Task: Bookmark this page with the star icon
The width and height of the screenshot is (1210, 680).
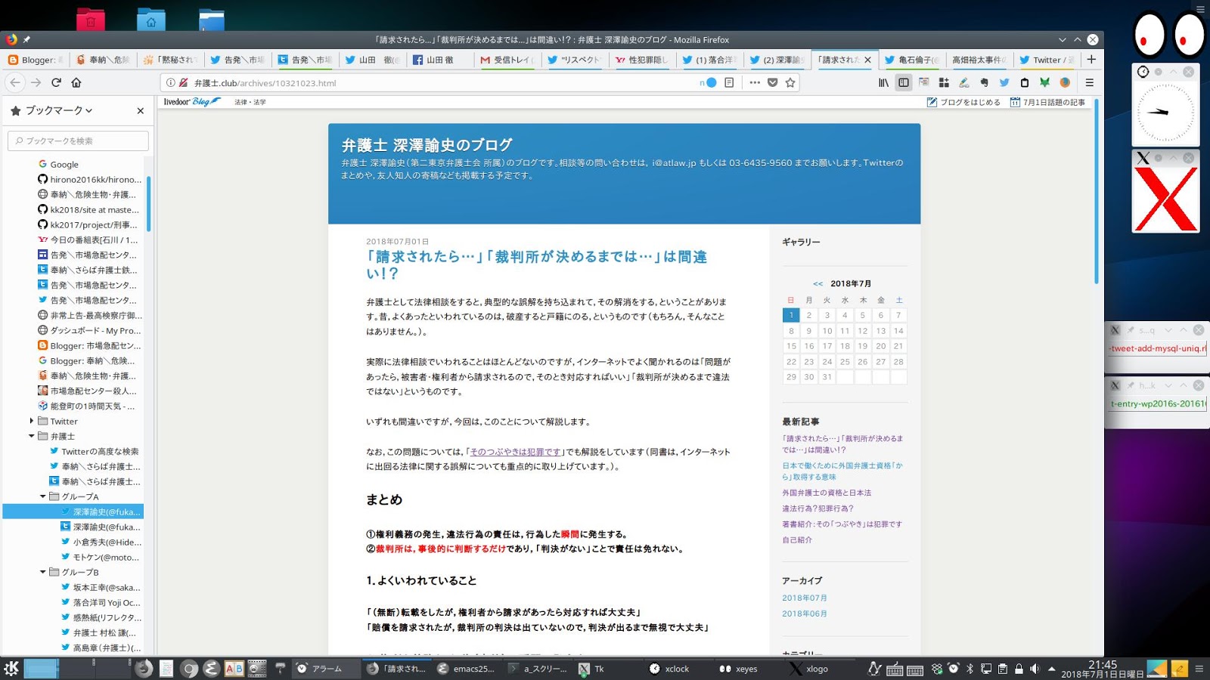Action: click(x=790, y=82)
